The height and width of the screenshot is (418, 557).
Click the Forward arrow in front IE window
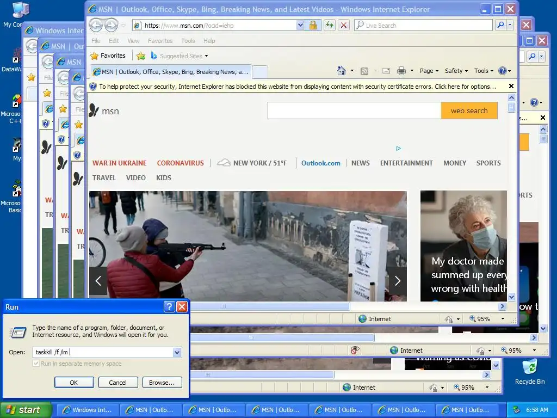coord(111,25)
